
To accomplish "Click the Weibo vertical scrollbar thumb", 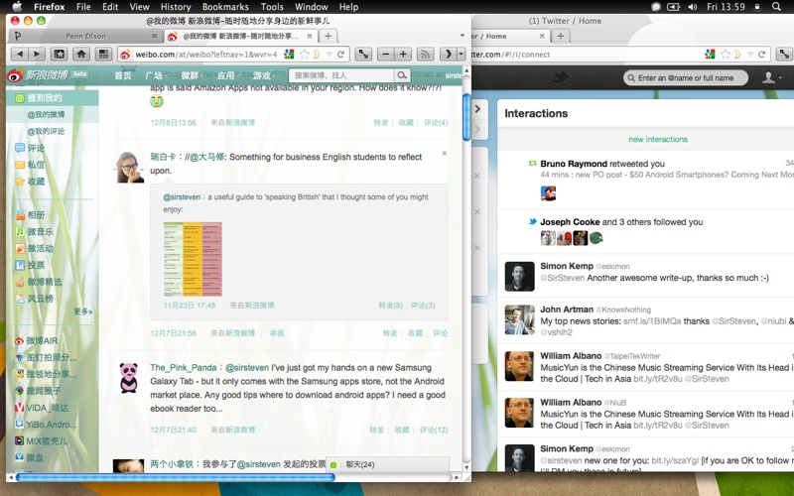I will (x=466, y=117).
